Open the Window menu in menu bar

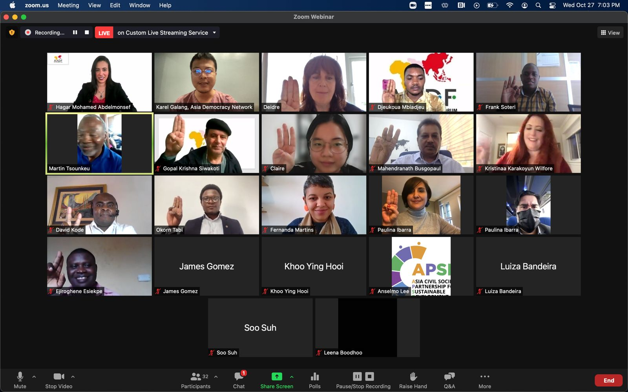tap(140, 5)
